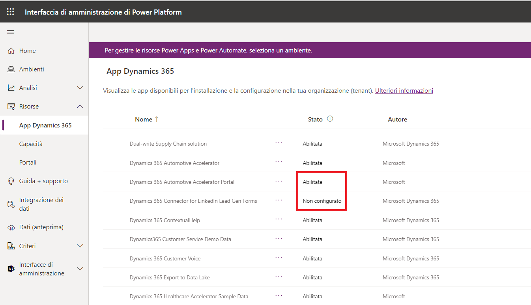Screen dimensions: 531x305
Task: Select Dynamics365 Customer Service Demo Data name
Action: tap(180, 239)
